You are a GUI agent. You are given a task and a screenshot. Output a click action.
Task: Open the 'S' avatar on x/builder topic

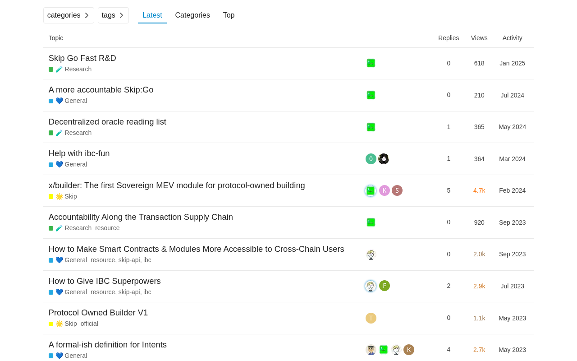pyautogui.click(x=397, y=190)
